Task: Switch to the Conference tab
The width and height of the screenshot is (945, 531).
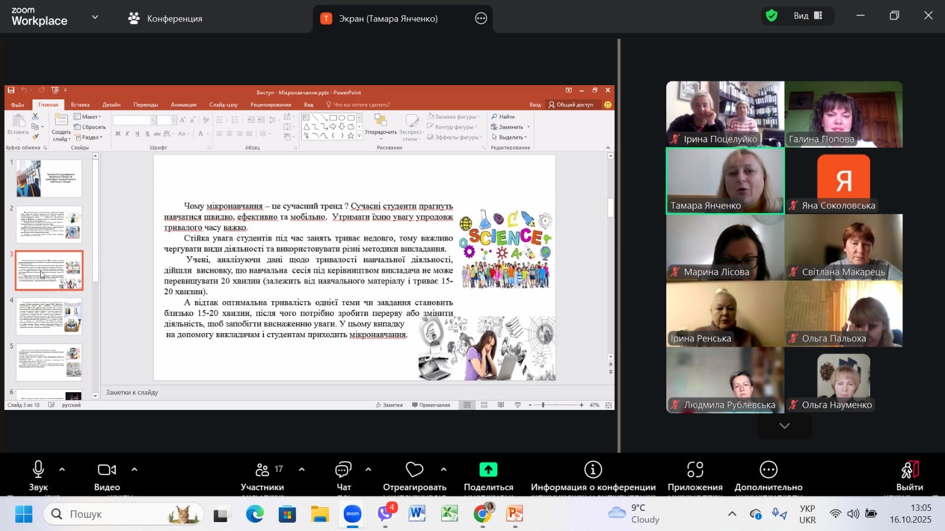Action: pyautogui.click(x=165, y=18)
